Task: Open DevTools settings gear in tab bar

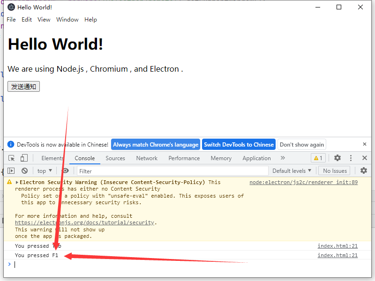Action: pyautogui.click(x=337, y=158)
